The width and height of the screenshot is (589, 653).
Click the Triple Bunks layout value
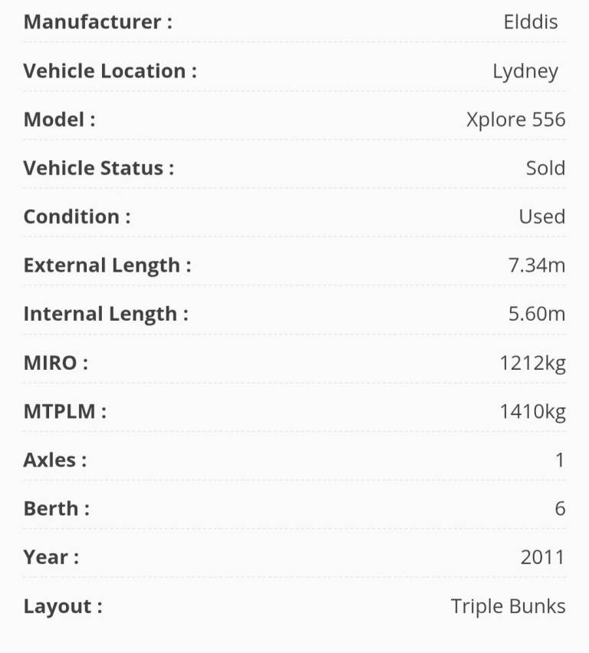(508, 606)
